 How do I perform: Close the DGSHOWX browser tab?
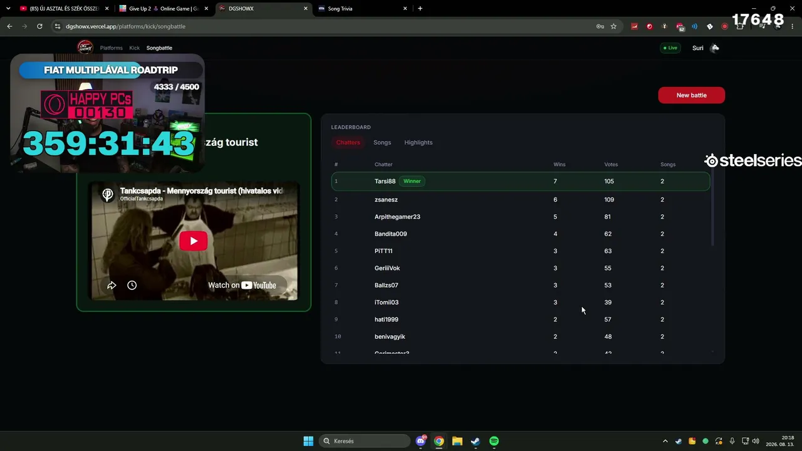[x=306, y=9]
